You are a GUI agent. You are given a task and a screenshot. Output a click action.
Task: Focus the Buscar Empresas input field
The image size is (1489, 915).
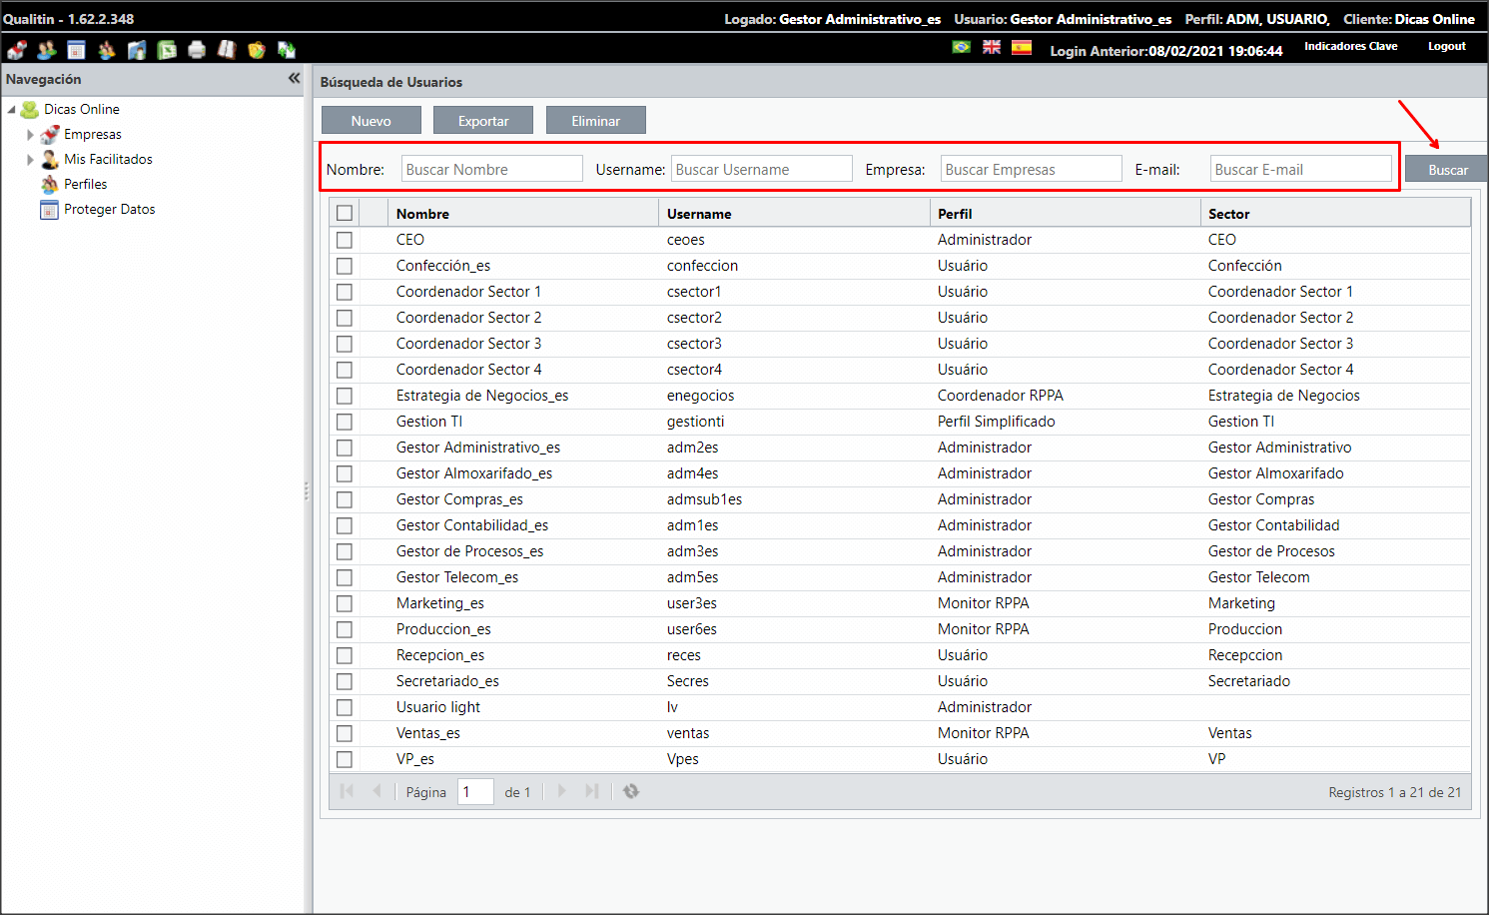(x=1032, y=169)
